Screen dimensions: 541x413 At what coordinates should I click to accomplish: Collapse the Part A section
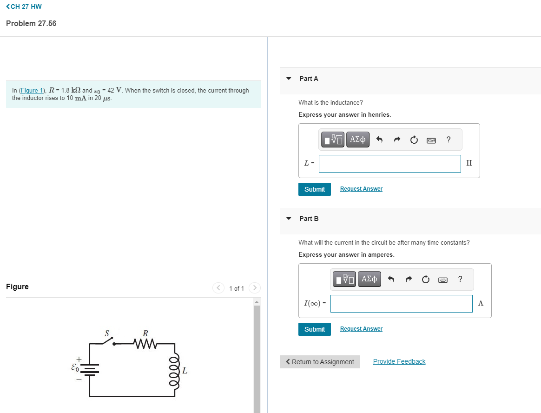[x=288, y=79]
